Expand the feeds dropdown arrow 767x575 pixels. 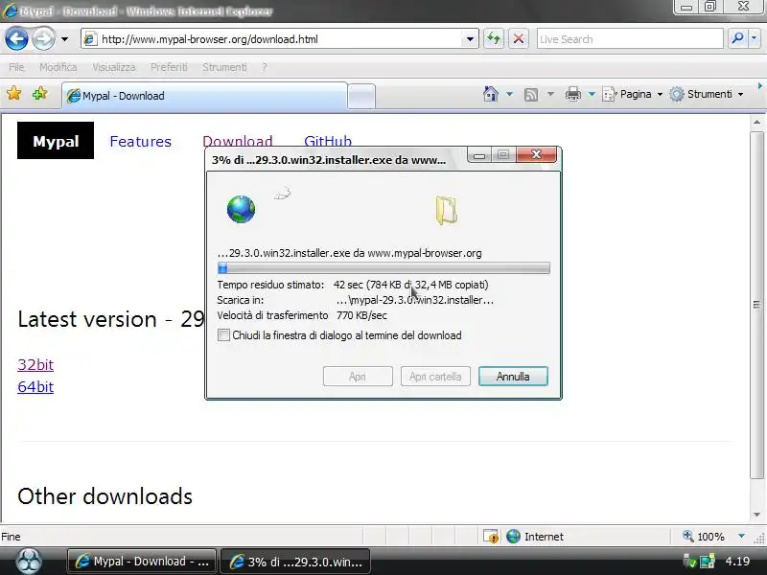pos(550,94)
